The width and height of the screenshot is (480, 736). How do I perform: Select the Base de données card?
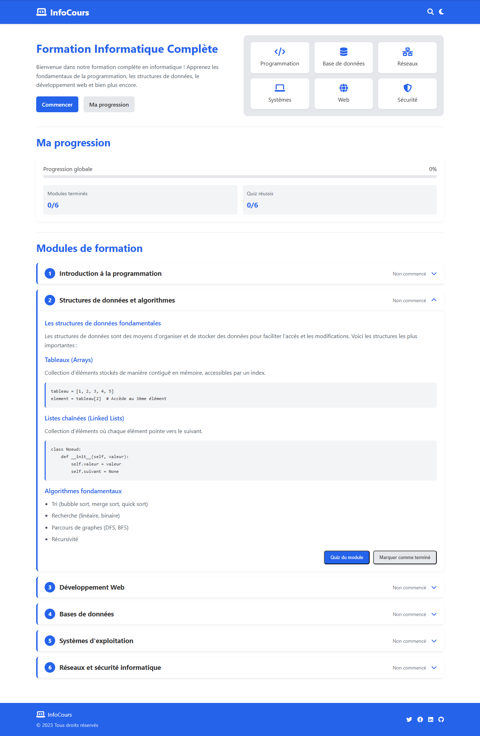pyautogui.click(x=343, y=58)
